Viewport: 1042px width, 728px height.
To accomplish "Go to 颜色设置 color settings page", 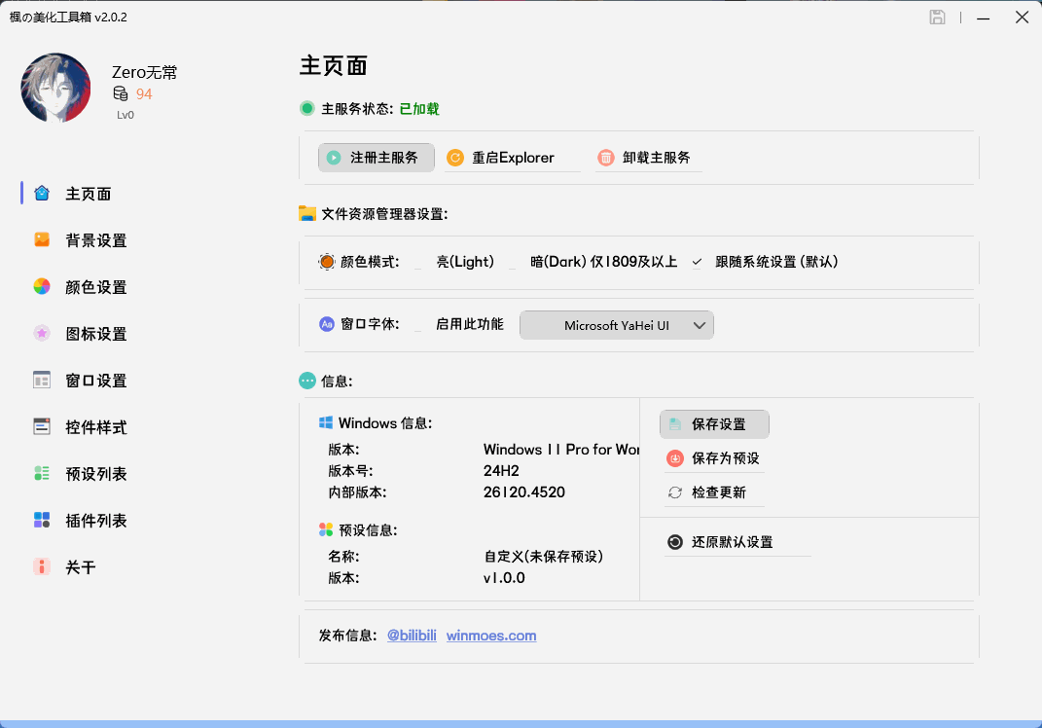I will [95, 287].
